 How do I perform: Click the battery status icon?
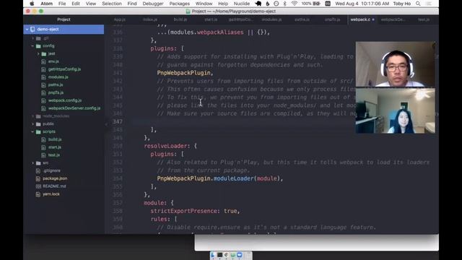pyautogui.click(x=316, y=4)
